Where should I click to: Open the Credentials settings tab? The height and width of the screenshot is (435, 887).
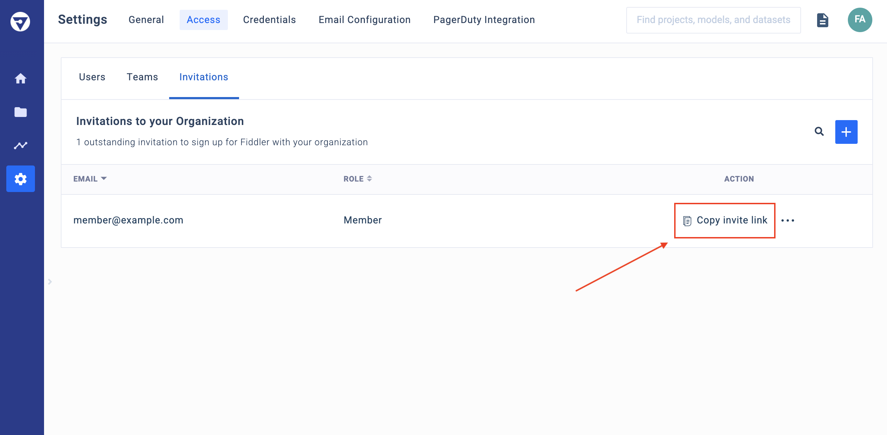click(269, 20)
